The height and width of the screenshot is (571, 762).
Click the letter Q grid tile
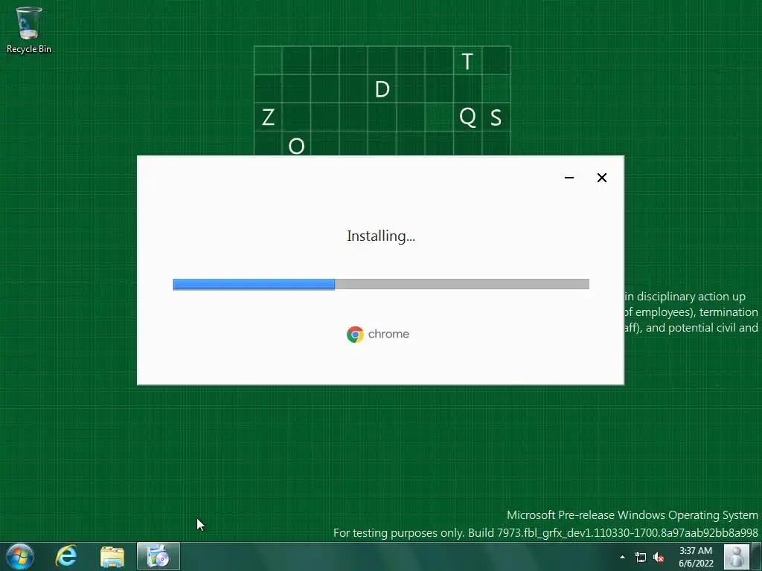tap(467, 117)
